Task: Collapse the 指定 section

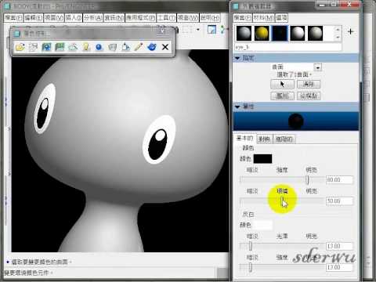Action: pyautogui.click(x=237, y=58)
